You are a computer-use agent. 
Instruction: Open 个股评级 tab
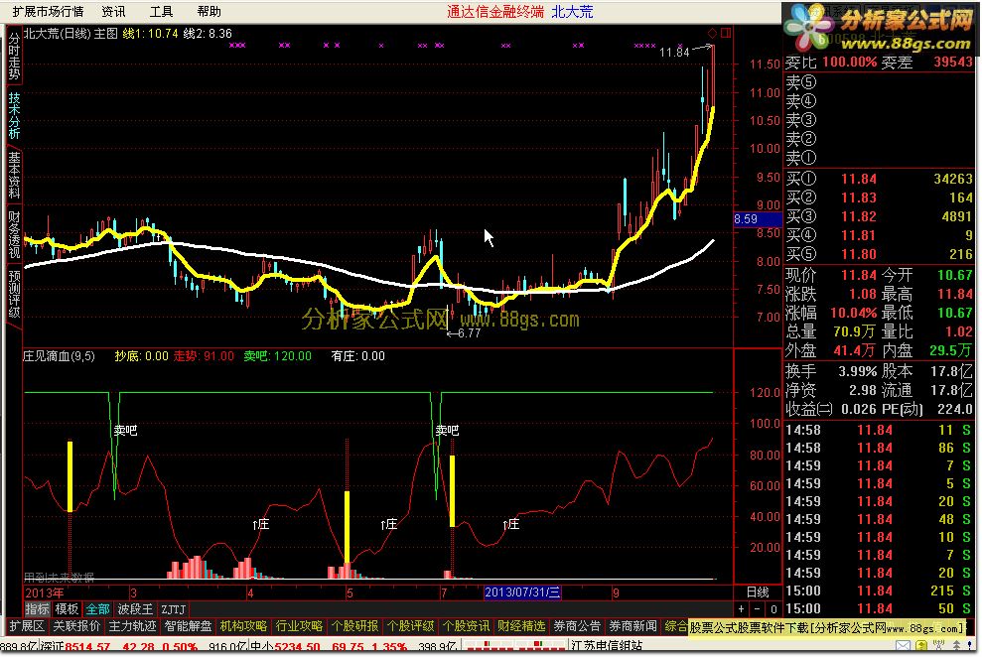click(x=410, y=625)
